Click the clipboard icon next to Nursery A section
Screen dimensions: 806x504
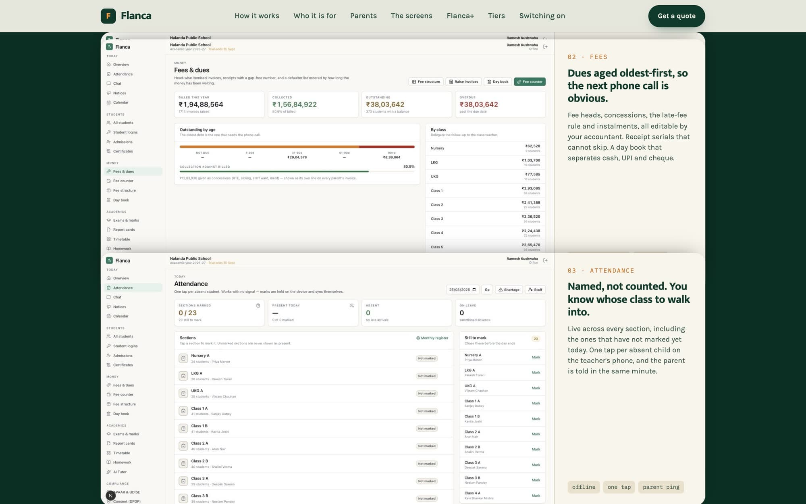coord(183,358)
